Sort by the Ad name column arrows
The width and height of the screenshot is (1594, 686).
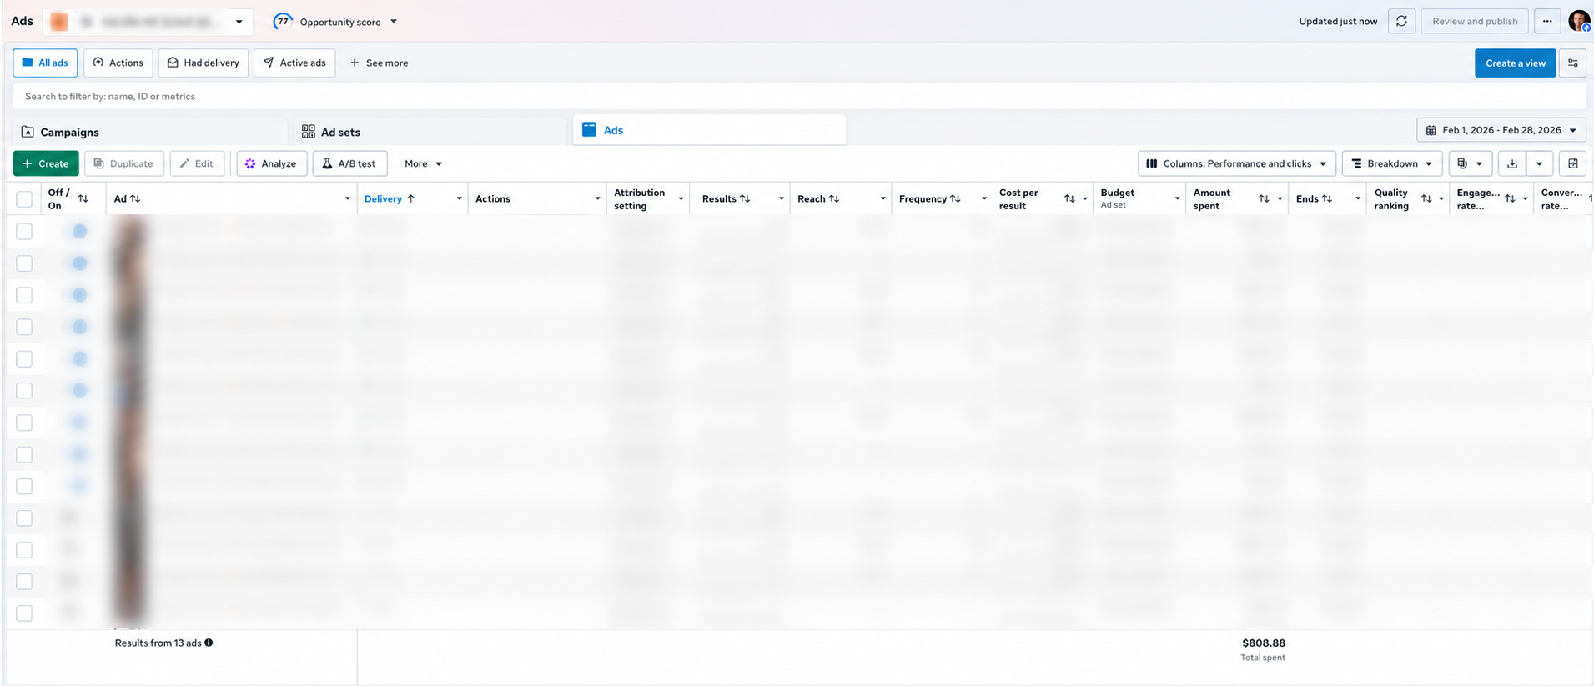(135, 199)
